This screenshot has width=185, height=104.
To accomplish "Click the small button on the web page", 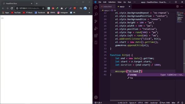I will (2, 18).
